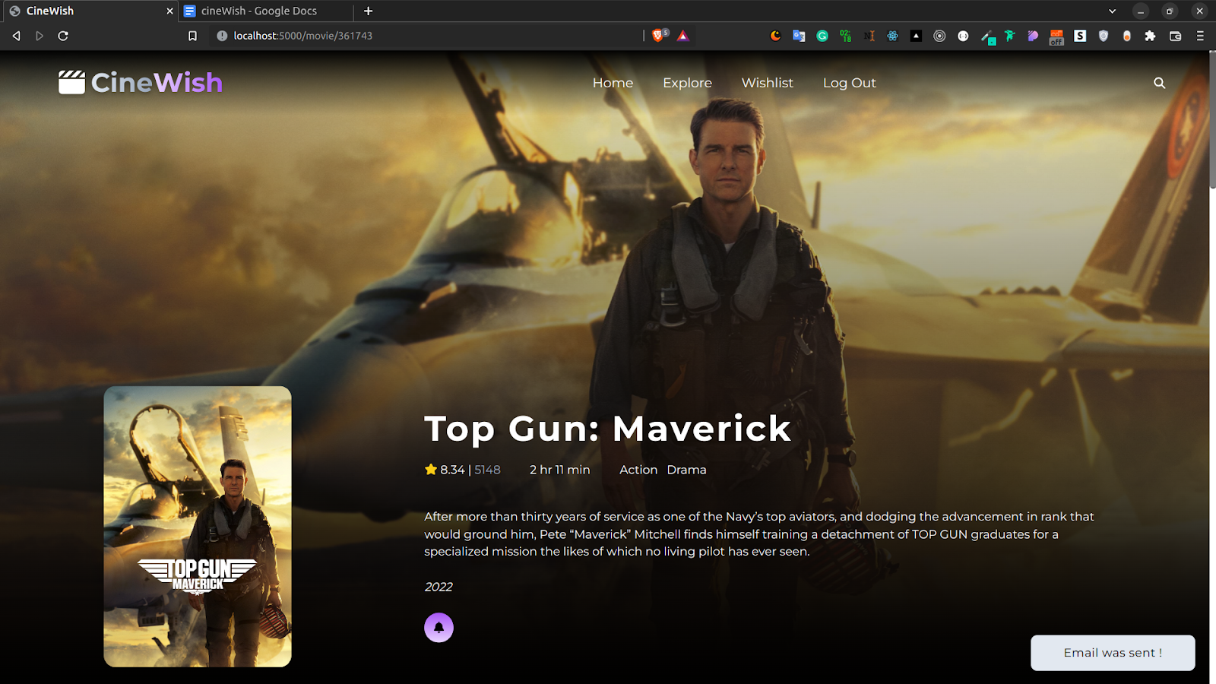This screenshot has height=684, width=1216.
Task: Click the CineWish logo
Action: coord(141,82)
